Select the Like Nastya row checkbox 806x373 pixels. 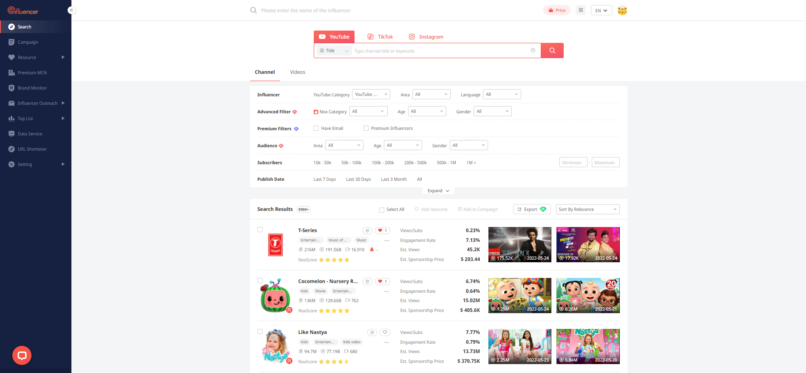pos(260,331)
